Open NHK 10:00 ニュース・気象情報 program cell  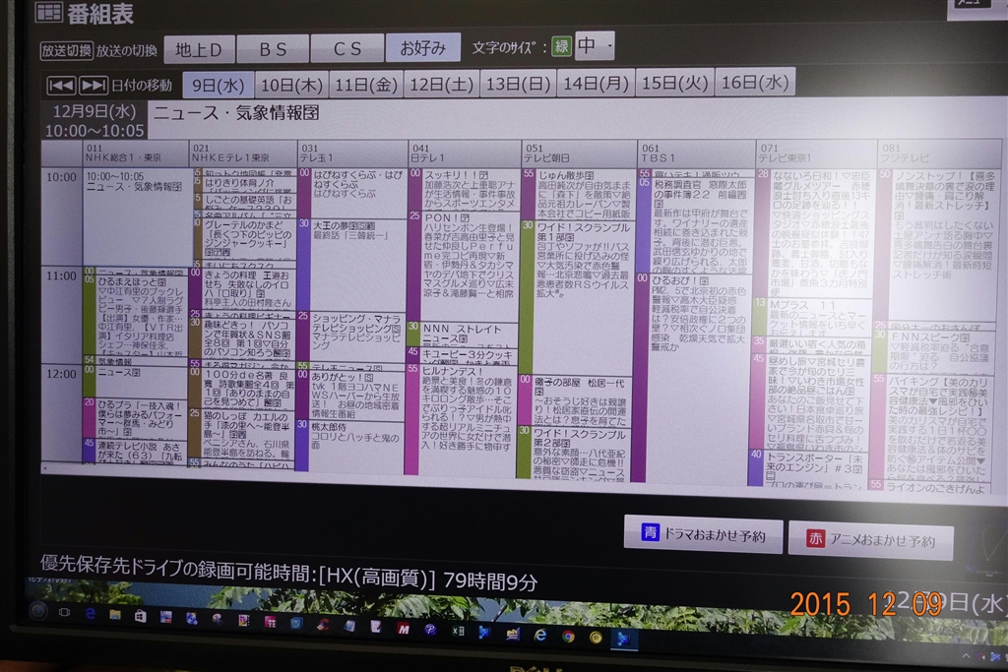coord(136,216)
